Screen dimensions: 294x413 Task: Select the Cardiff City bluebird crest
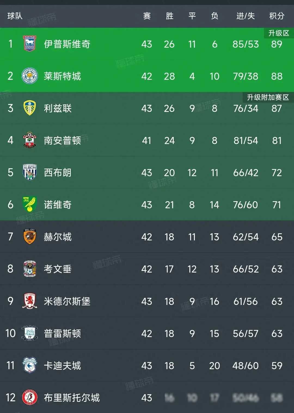(x=30, y=365)
